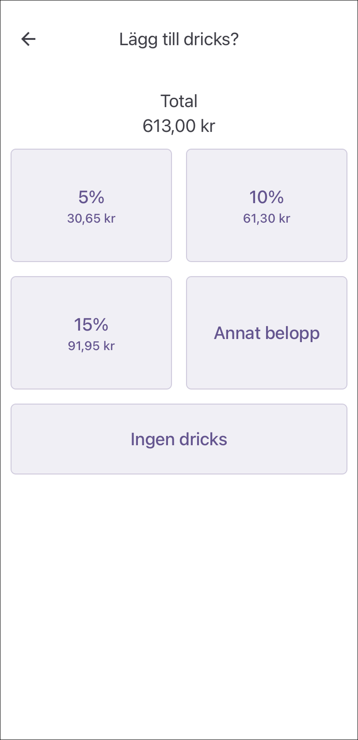The width and height of the screenshot is (358, 740).
Task: Choose the 10% tip option
Action: [267, 205]
